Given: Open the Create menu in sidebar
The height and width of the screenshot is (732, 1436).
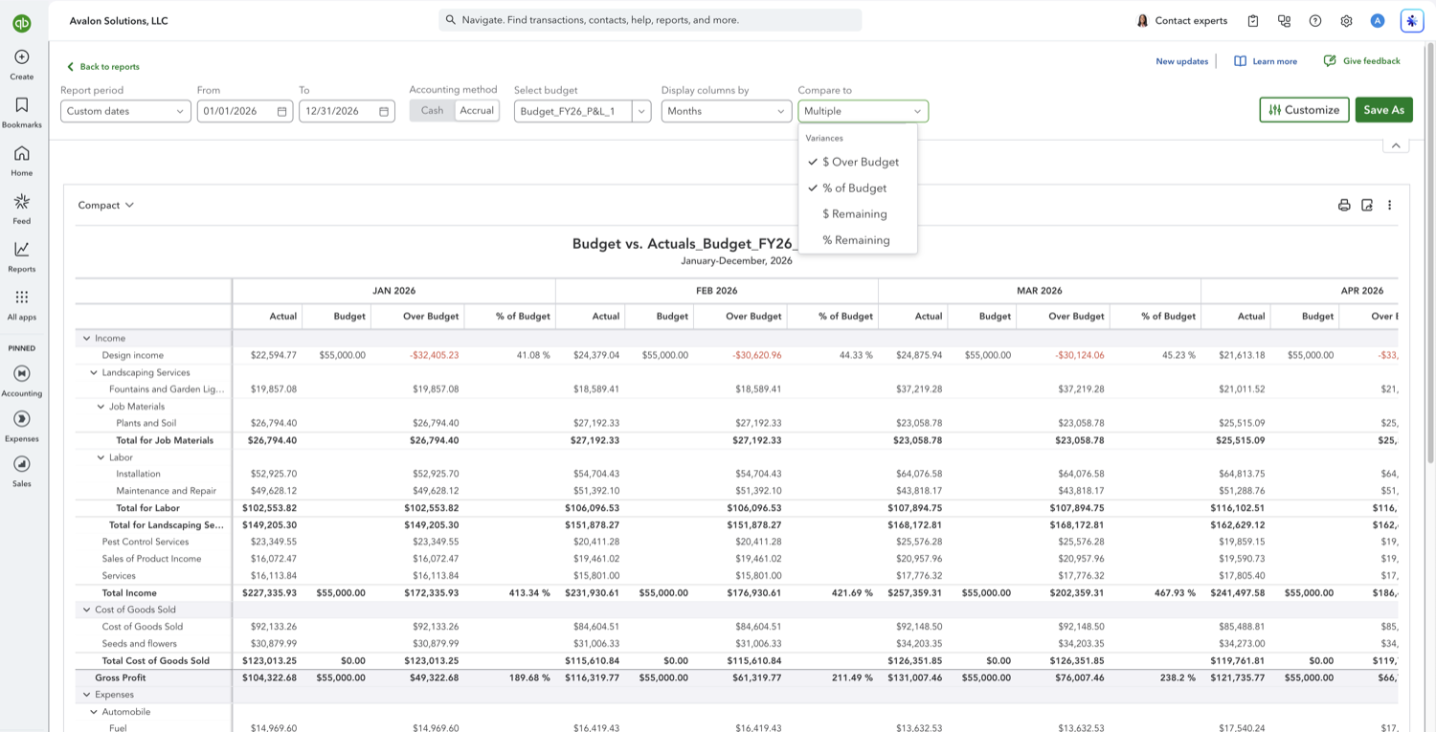Looking at the screenshot, I should 21,64.
